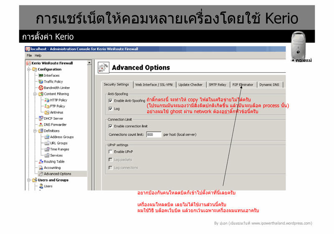Click the Kerio WinRoute Firewall root icon
334x234 pixels.
pos(28,63)
